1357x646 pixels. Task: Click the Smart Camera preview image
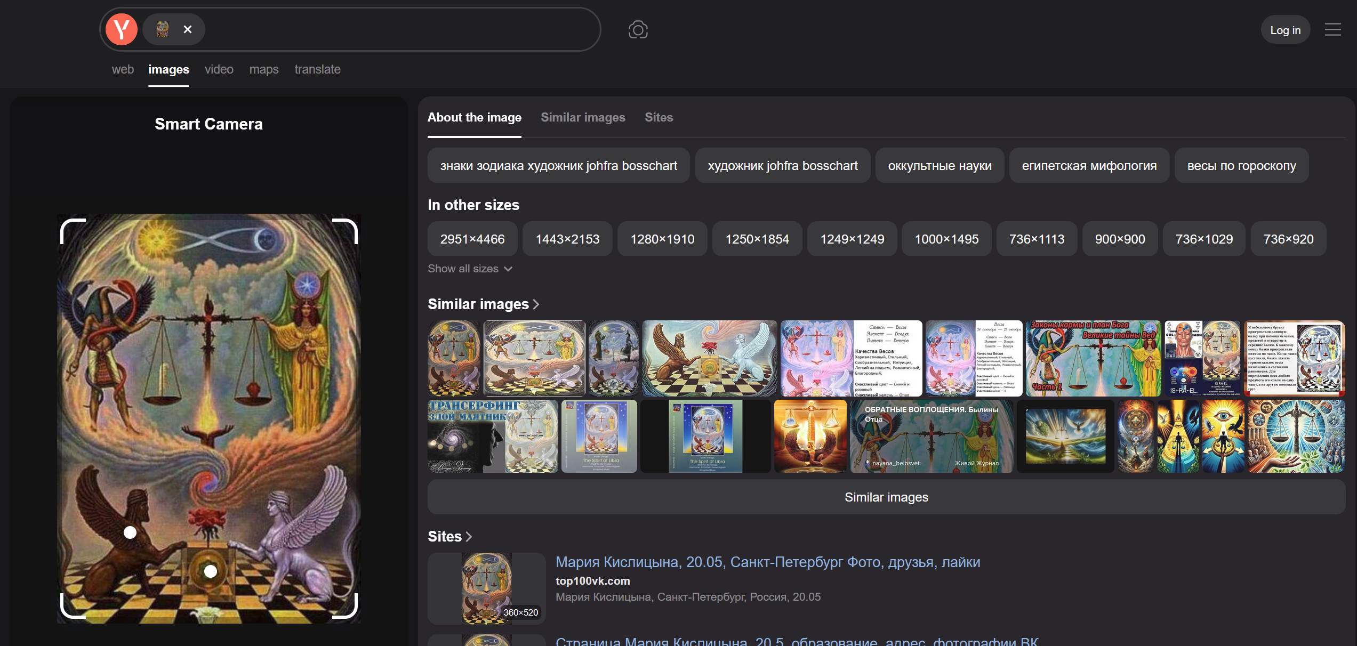pyautogui.click(x=209, y=419)
